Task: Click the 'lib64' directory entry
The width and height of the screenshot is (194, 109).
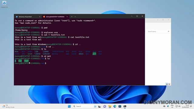Action: [45, 51]
